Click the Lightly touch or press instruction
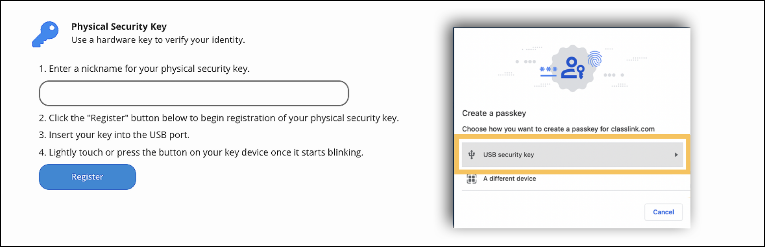 [201, 152]
